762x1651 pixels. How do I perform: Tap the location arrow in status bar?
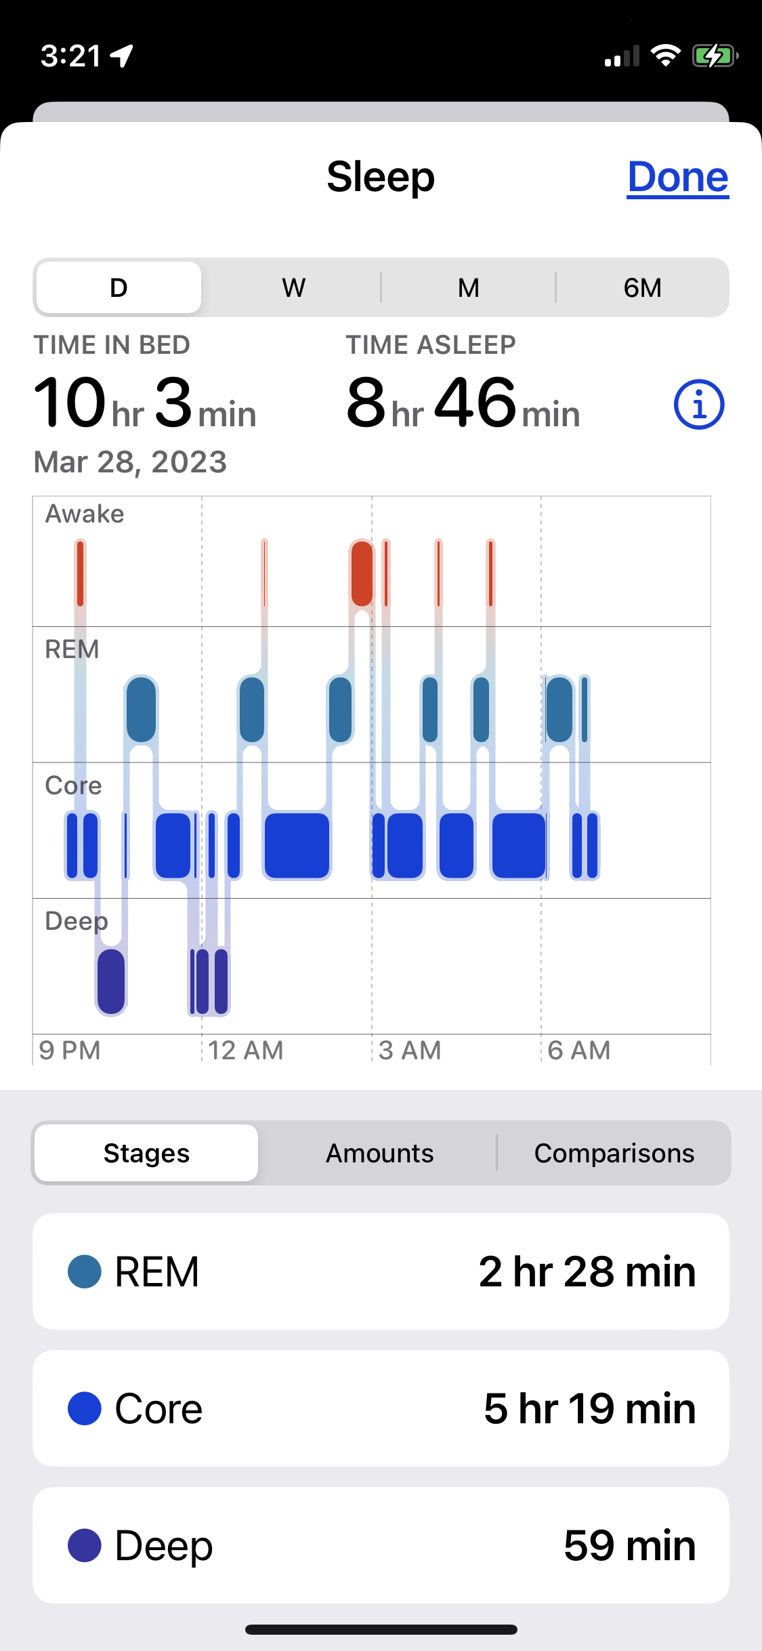[x=123, y=56]
